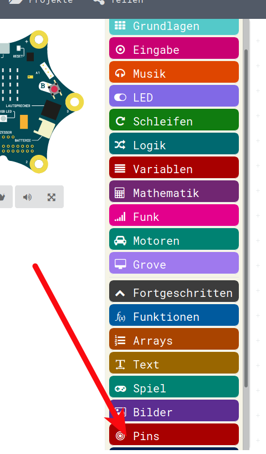This screenshot has width=266, height=454.
Task: Open the Text block category
Action: pos(174,364)
